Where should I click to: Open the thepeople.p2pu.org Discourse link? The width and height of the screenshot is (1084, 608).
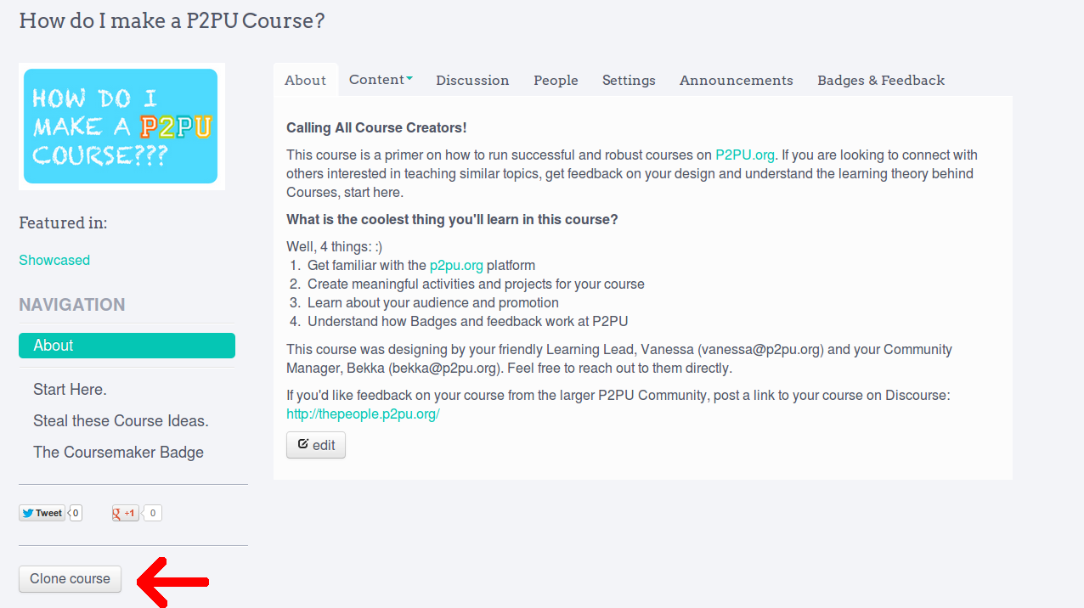tap(363, 414)
